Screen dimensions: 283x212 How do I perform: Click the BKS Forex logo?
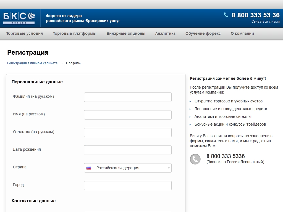[x=19, y=18]
